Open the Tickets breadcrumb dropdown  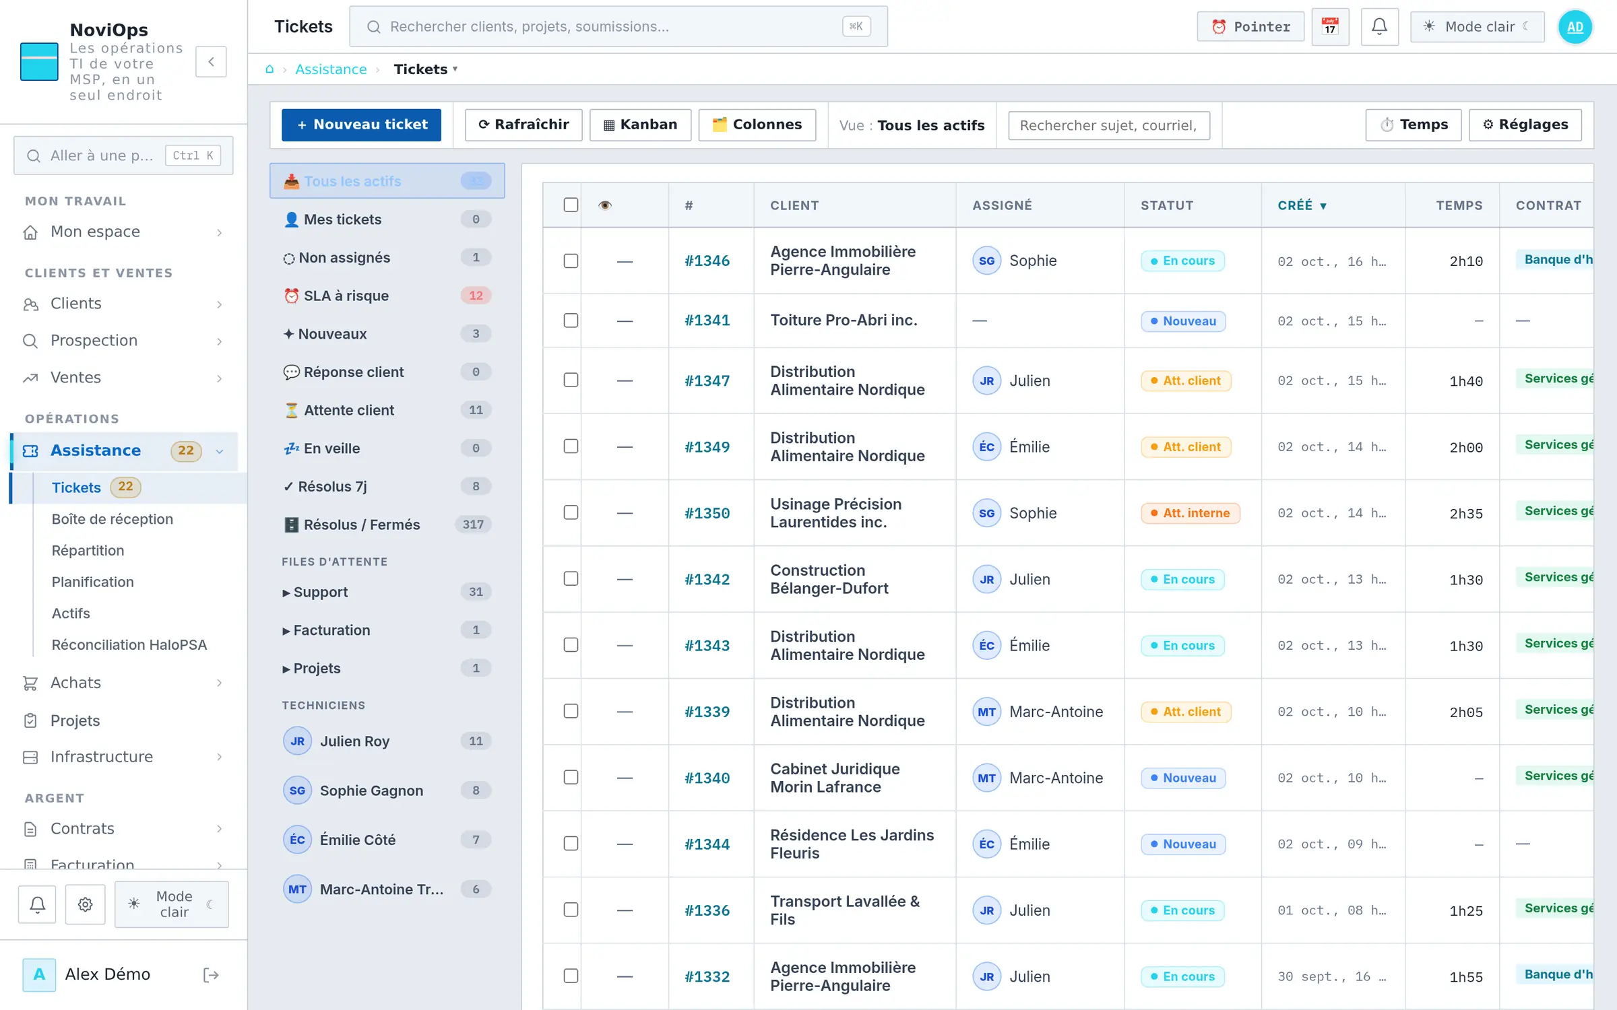[426, 69]
